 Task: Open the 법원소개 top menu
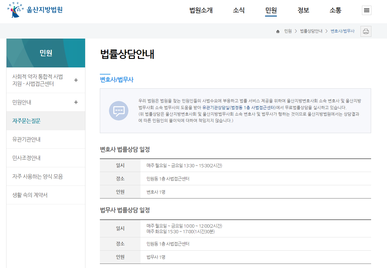point(201,10)
